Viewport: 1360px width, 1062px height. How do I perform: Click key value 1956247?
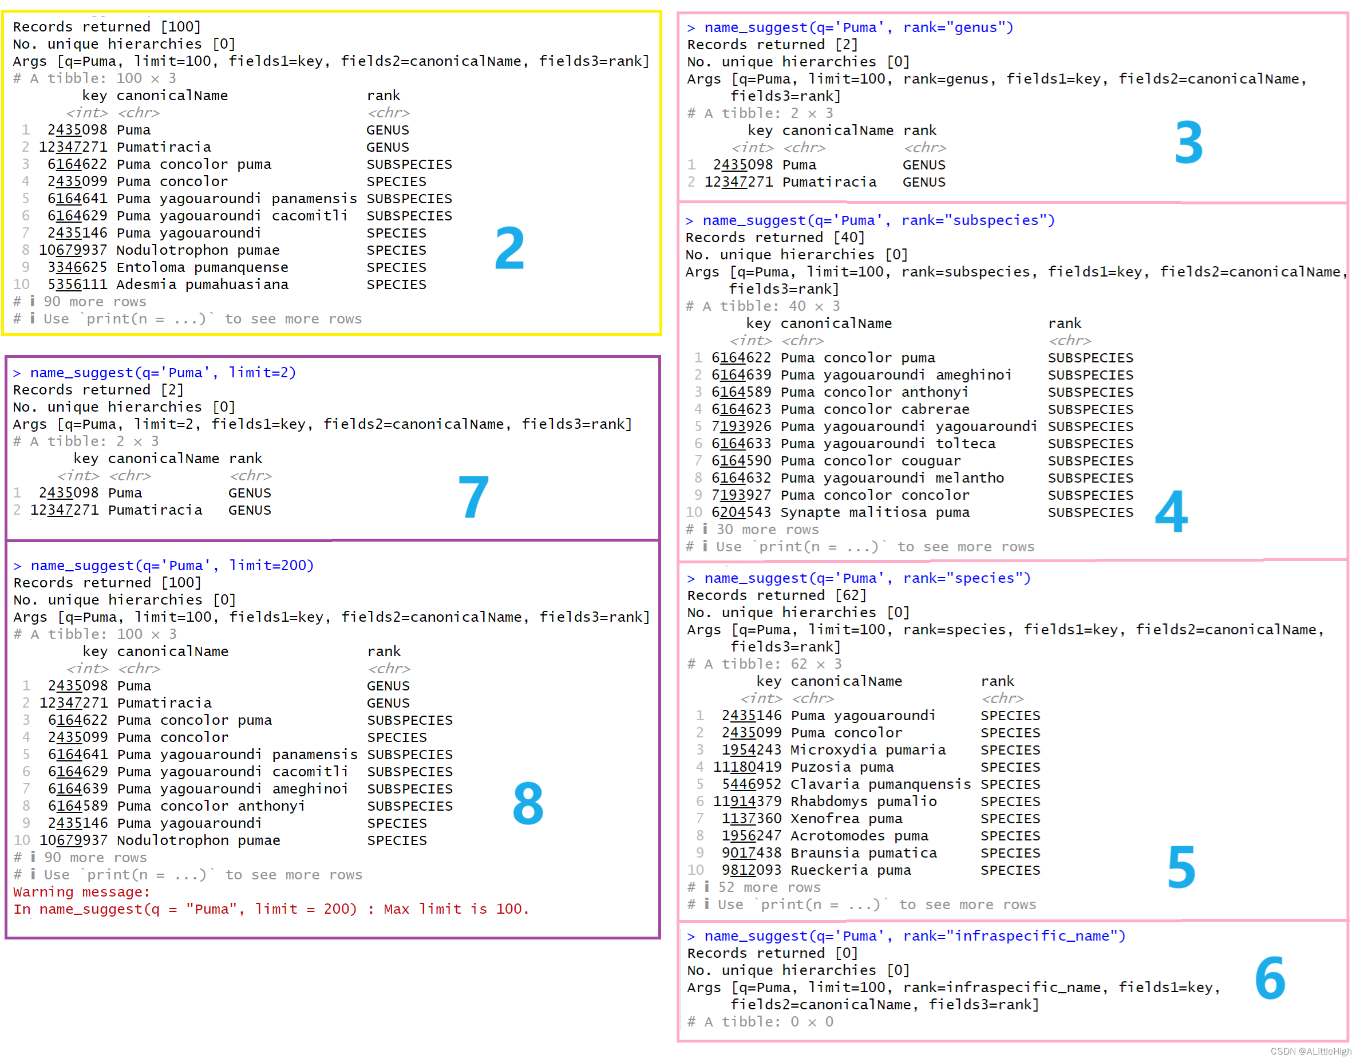point(752,836)
